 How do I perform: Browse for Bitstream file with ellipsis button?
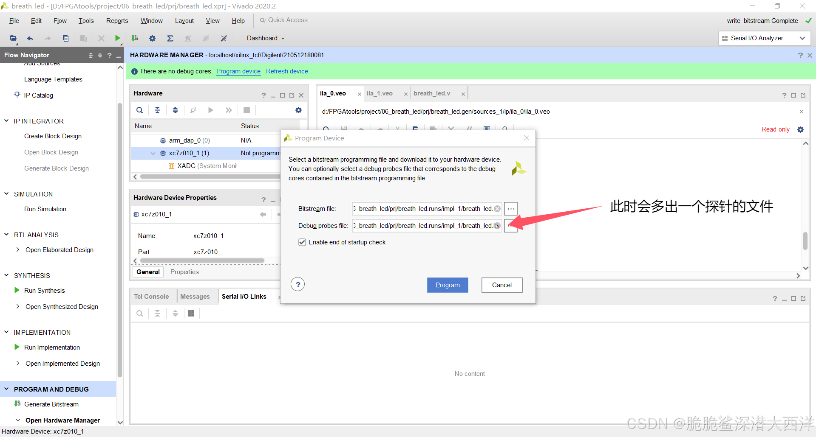[511, 209]
